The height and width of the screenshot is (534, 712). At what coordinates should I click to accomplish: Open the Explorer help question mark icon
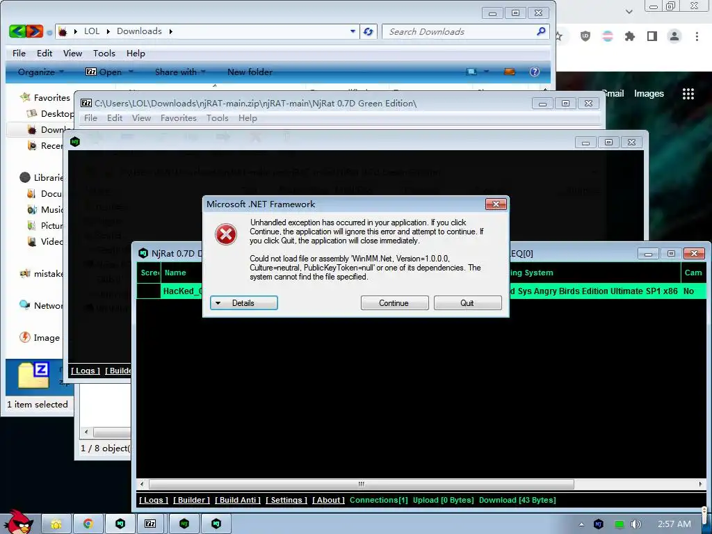point(535,72)
